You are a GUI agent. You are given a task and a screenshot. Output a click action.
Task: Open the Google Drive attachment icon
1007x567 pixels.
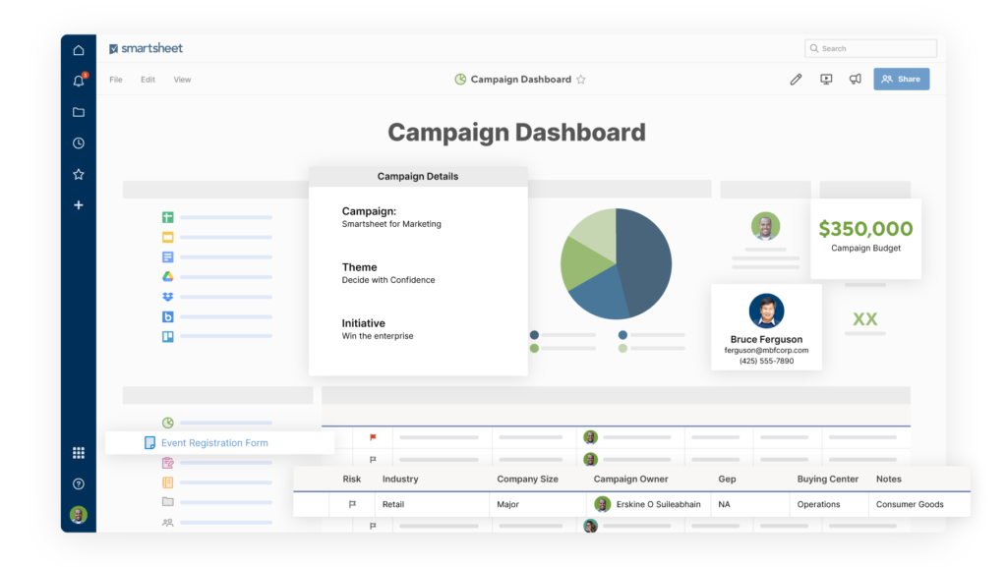coord(167,277)
